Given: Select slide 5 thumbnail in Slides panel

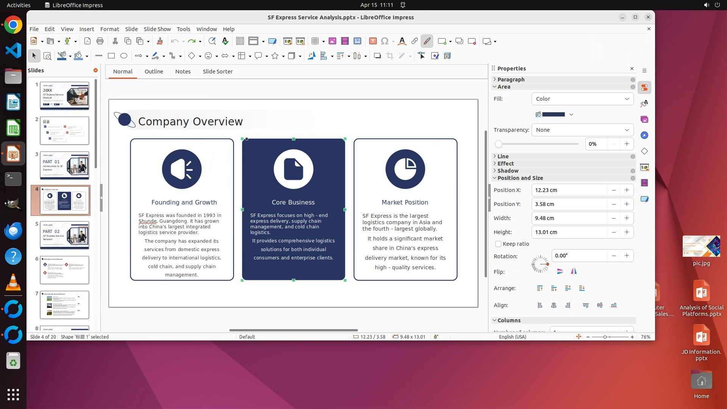Looking at the screenshot, I should tap(65, 235).
